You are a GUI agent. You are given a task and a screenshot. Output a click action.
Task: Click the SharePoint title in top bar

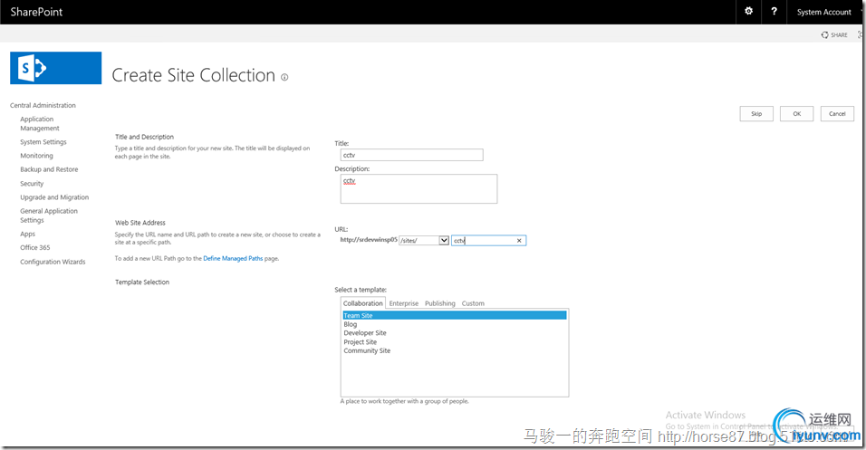36,12
